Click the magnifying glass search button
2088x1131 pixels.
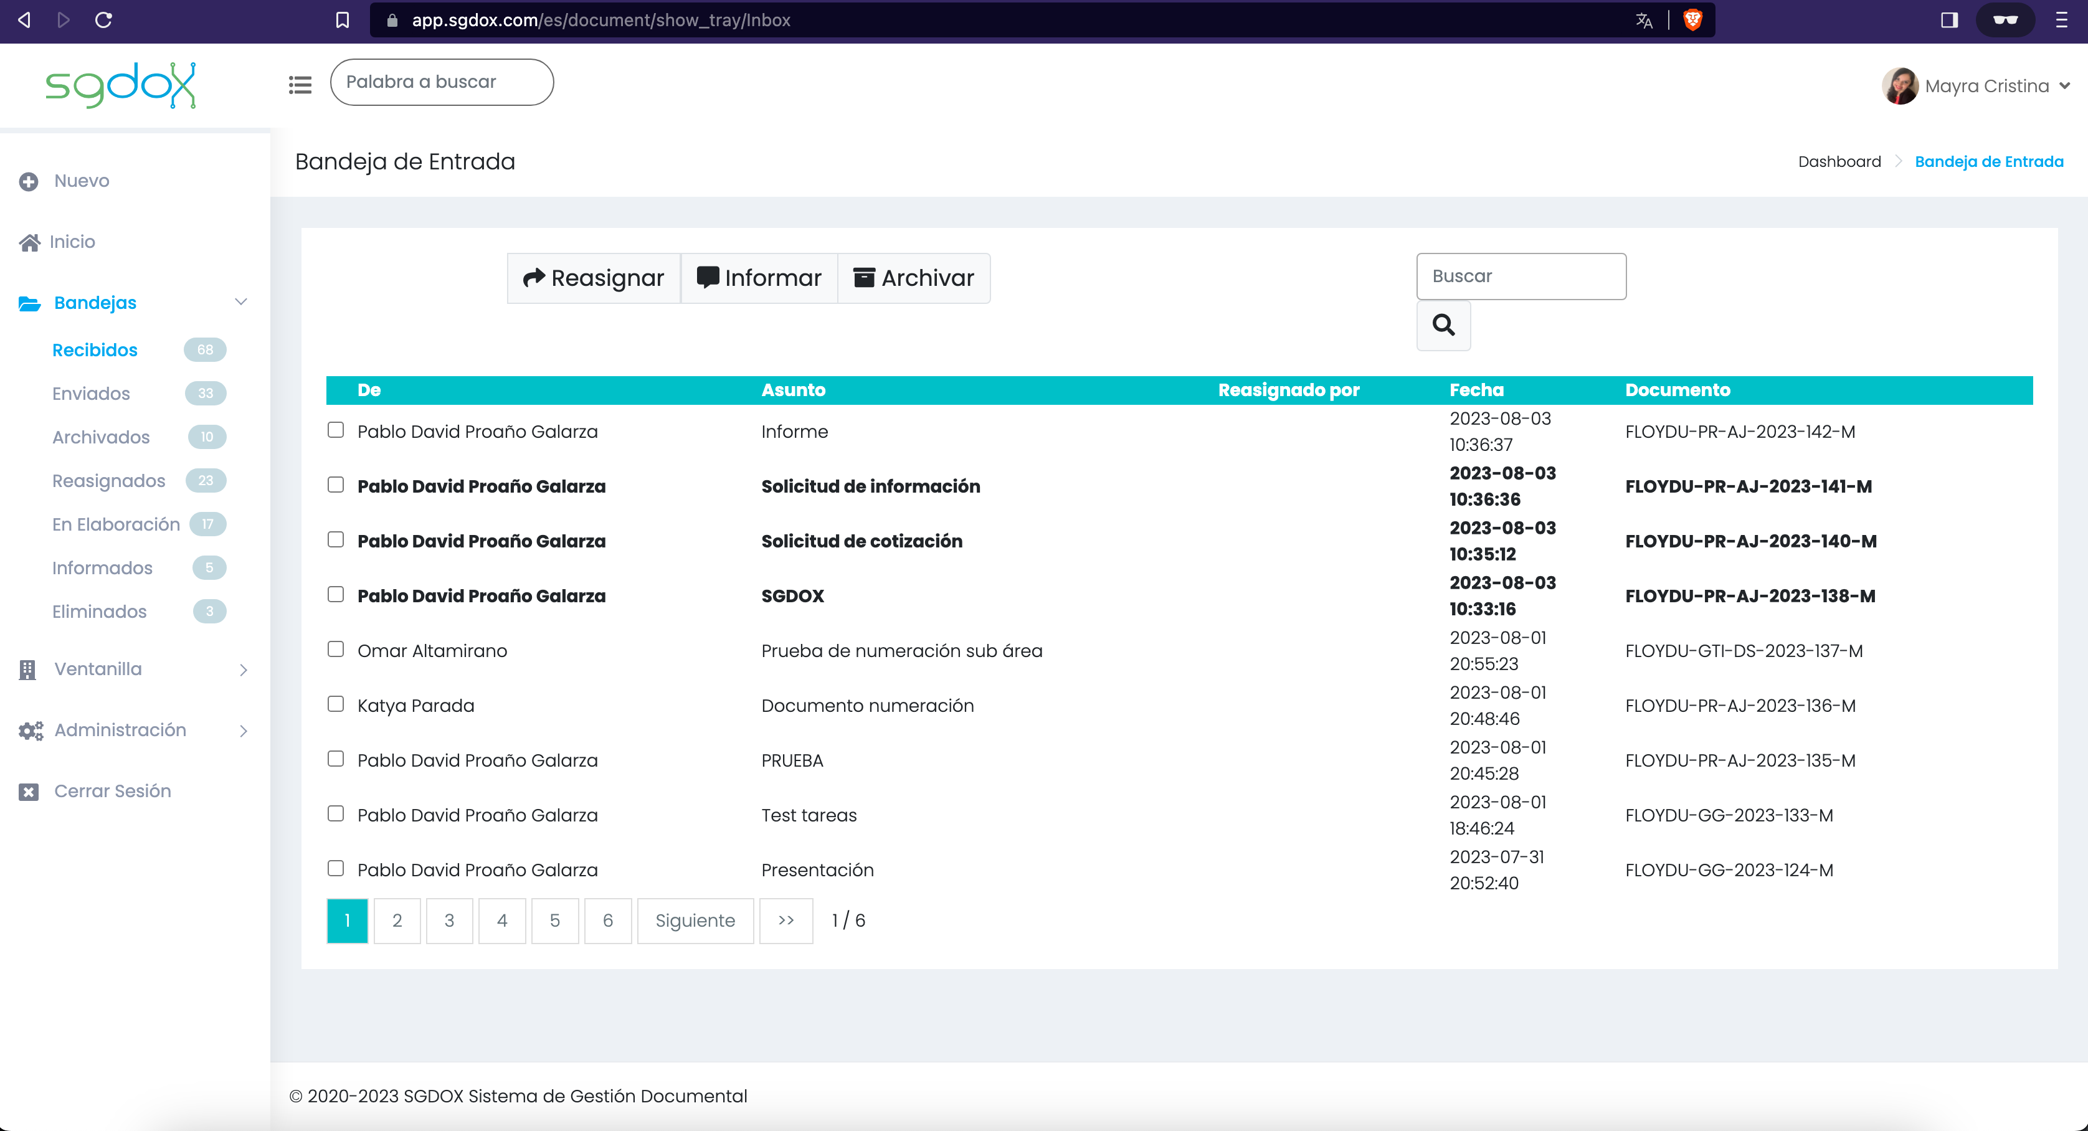(1443, 326)
